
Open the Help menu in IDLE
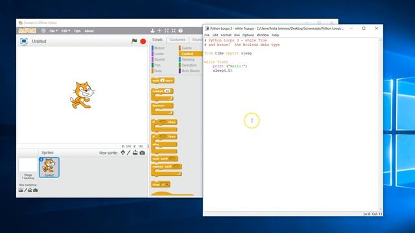coord(275,35)
